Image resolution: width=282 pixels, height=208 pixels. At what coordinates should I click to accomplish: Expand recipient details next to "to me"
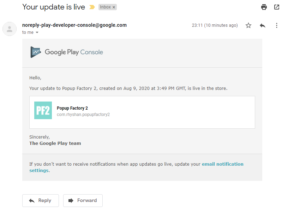pyautogui.click(x=37, y=32)
